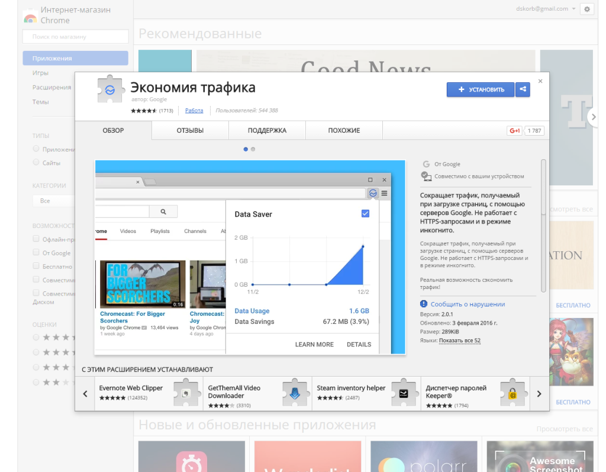Screen dimensions: 606x472
Task: Click the Chrome Web Store logo
Action: pos(30,17)
